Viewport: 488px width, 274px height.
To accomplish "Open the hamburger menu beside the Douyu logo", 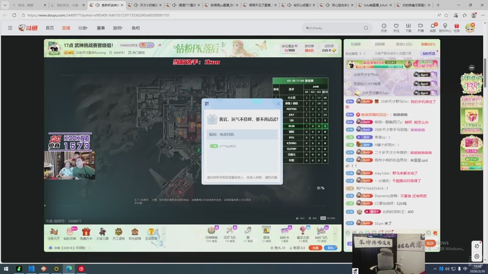I will [10, 28].
